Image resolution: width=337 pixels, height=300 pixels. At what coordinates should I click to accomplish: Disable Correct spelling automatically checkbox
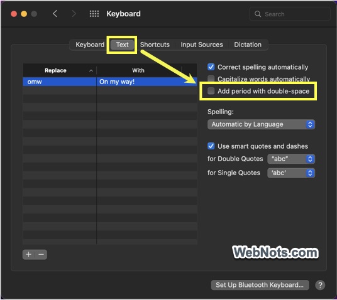coord(211,67)
